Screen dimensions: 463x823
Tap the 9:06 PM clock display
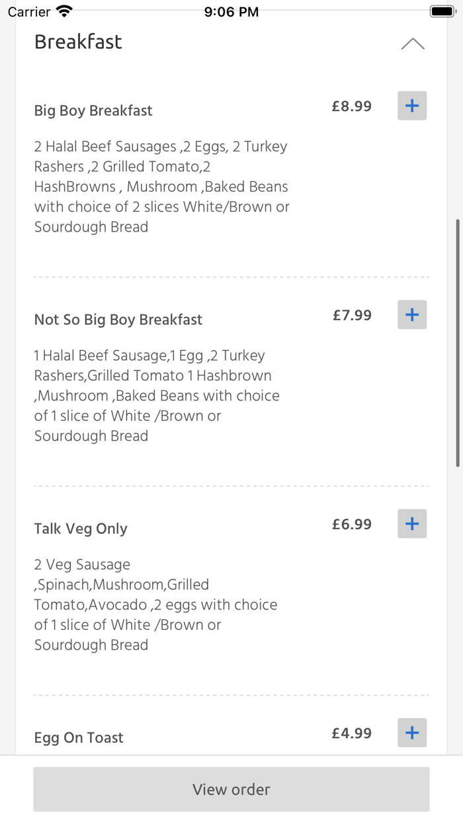[231, 11]
